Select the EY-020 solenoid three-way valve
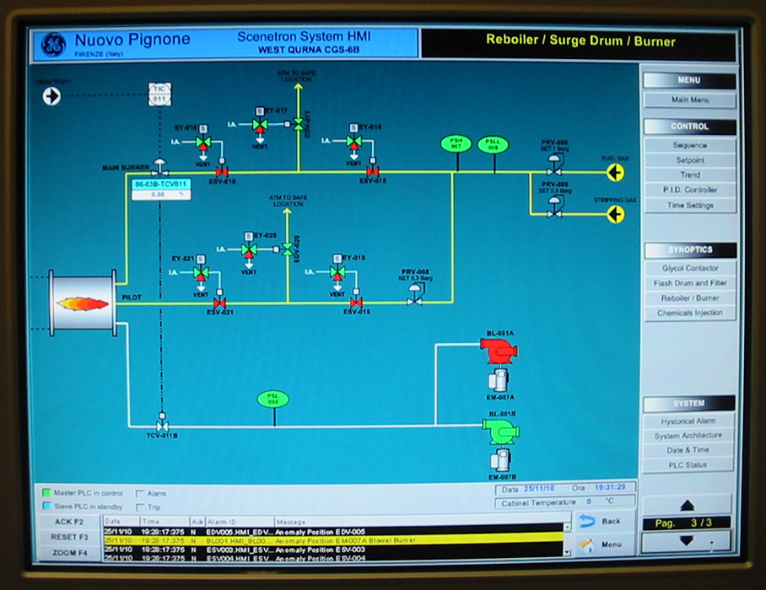The image size is (766, 590). [x=249, y=250]
